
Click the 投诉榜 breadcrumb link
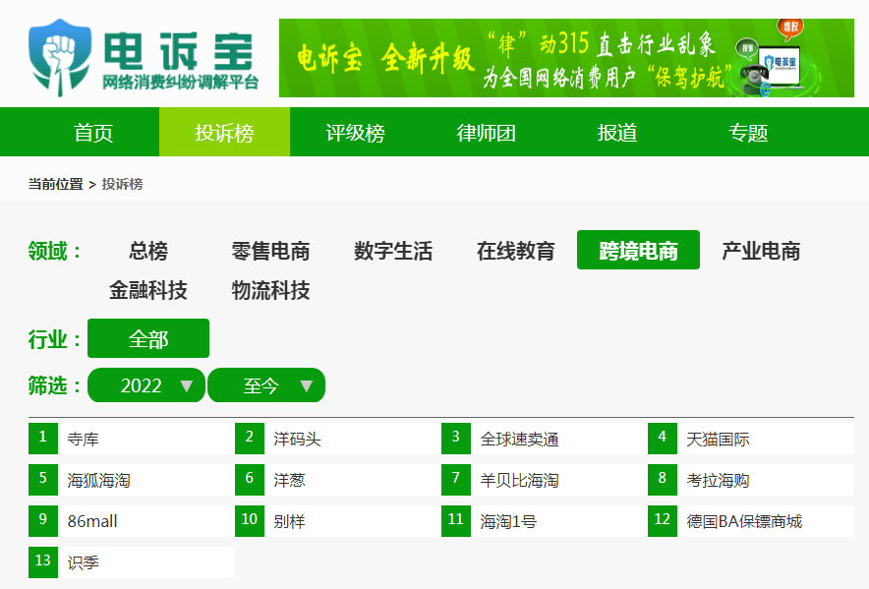[123, 184]
